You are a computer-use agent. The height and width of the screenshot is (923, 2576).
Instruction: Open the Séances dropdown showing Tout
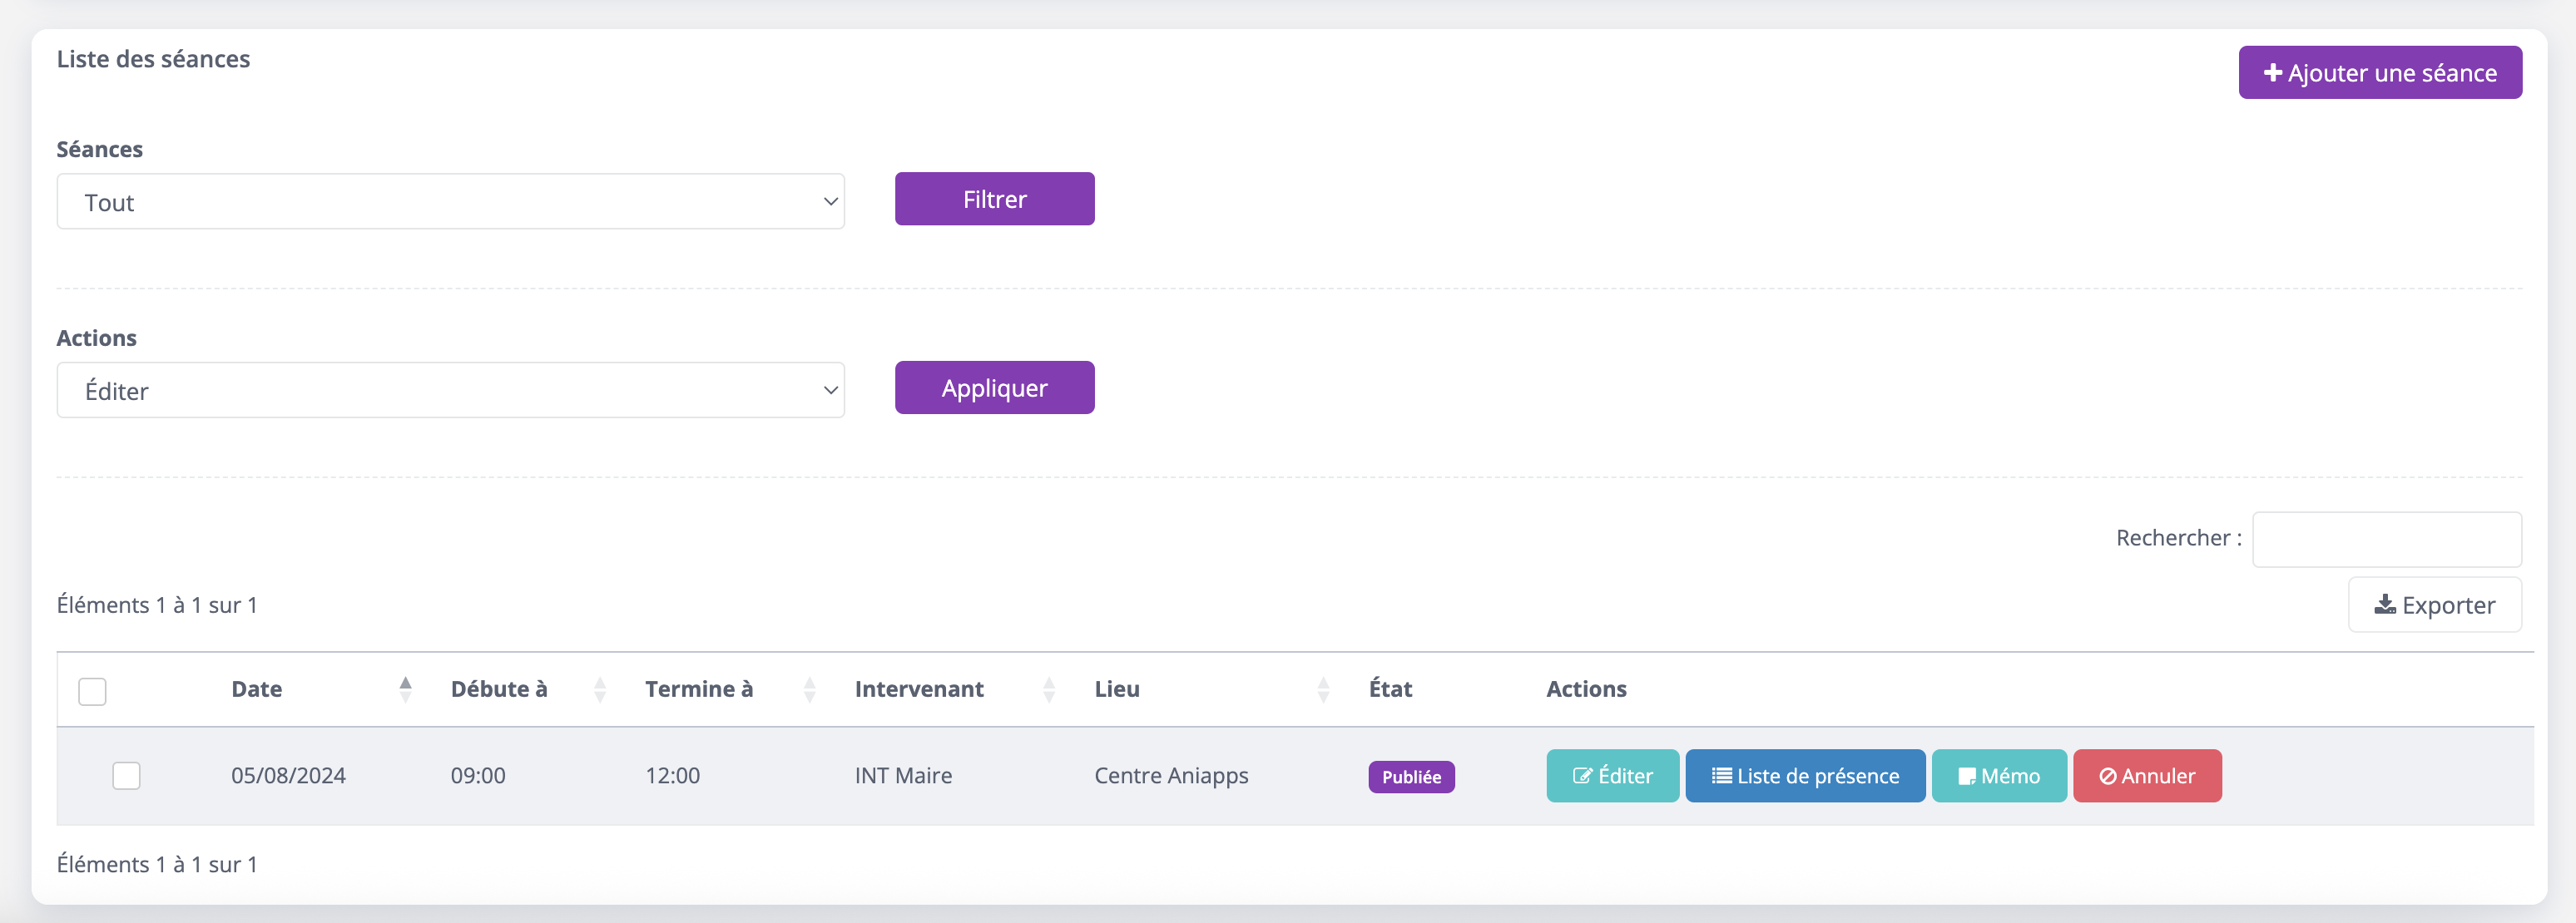(x=450, y=202)
